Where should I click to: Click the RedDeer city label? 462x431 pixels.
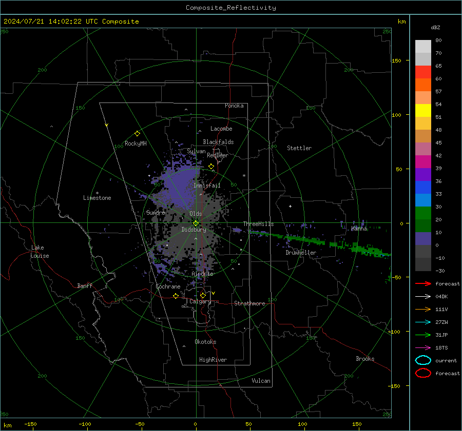tap(218, 155)
